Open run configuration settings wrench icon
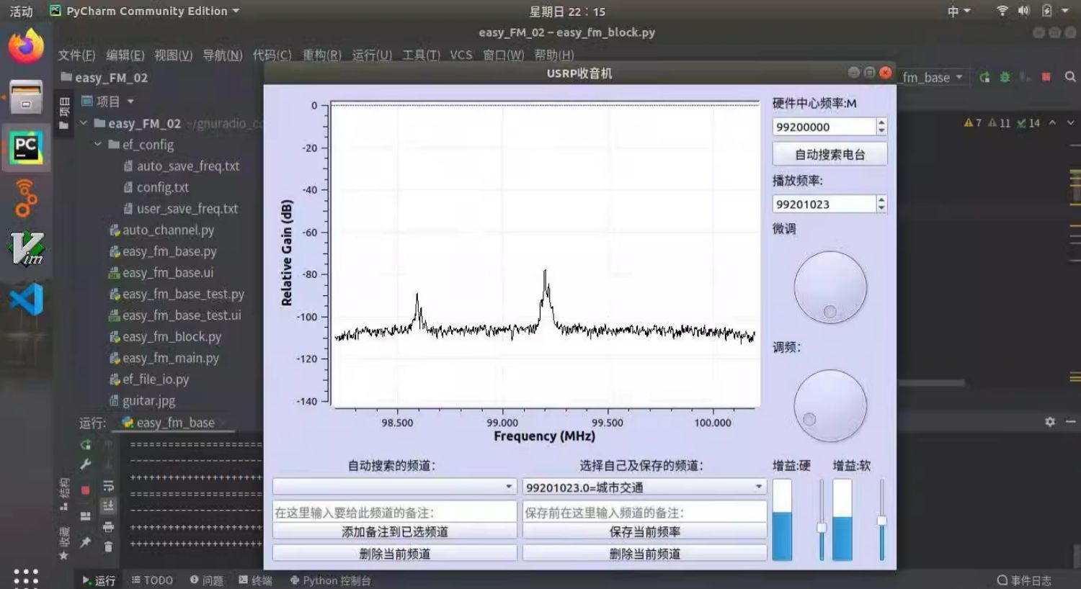The height and width of the screenshot is (589, 1081). (86, 464)
